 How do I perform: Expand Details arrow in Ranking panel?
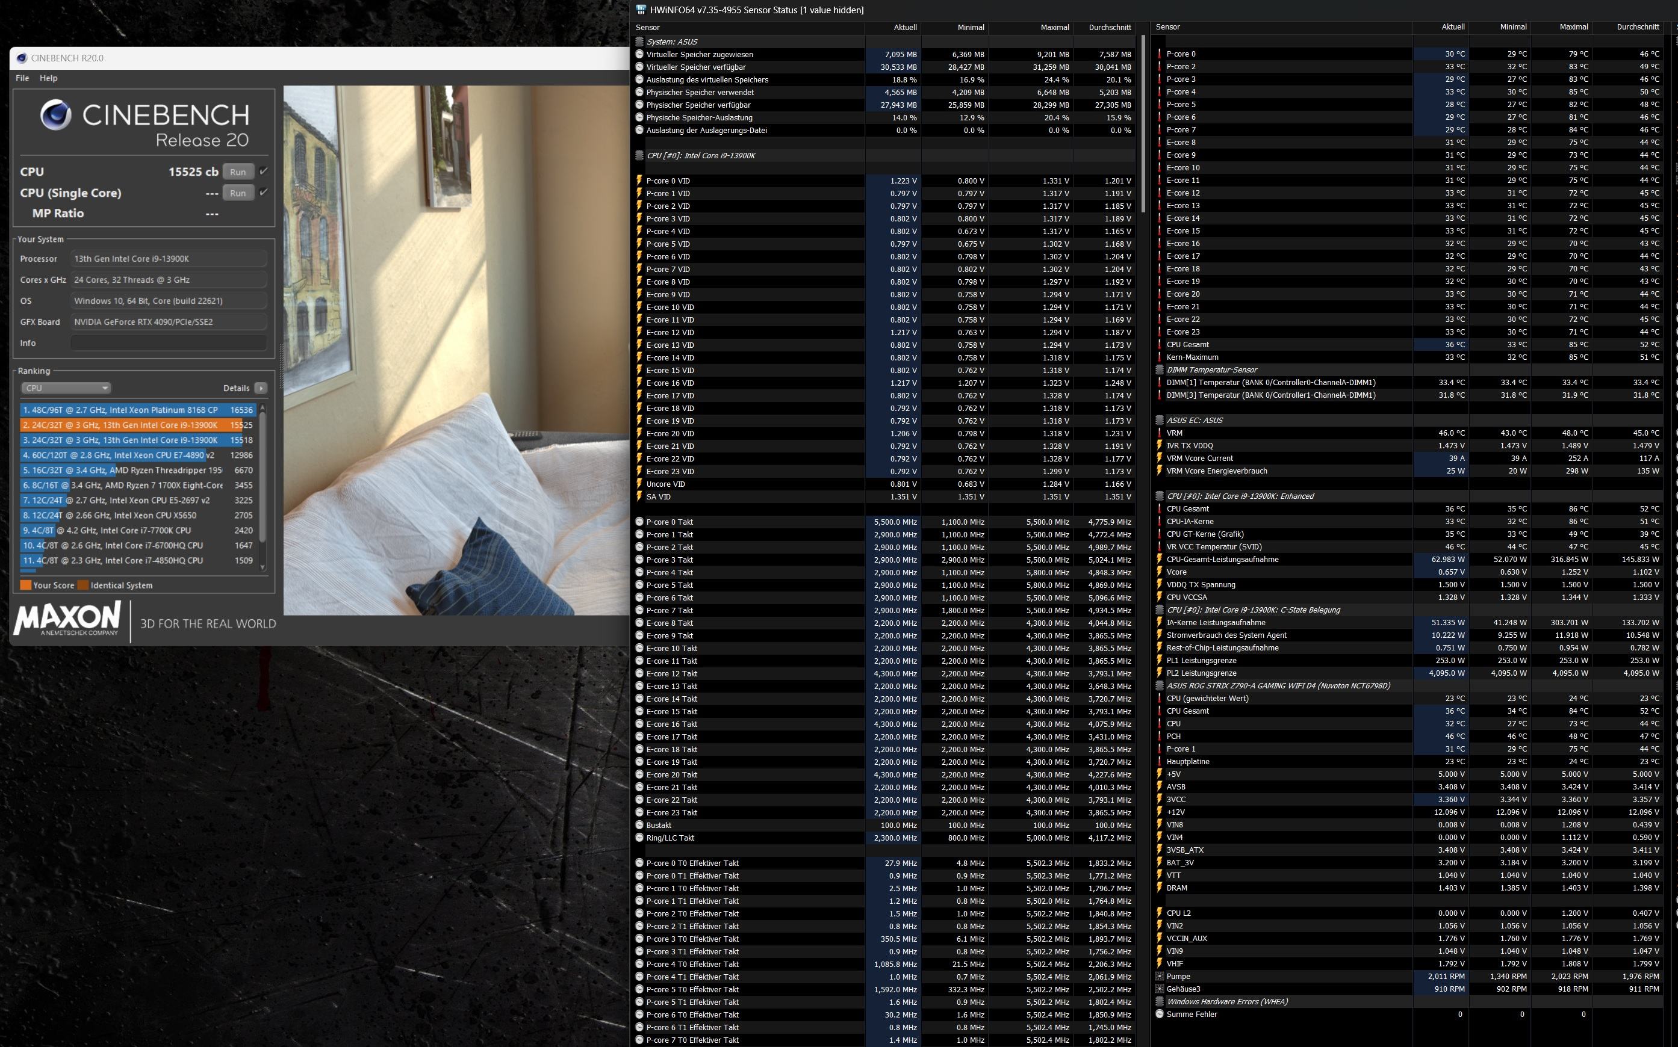(x=261, y=388)
